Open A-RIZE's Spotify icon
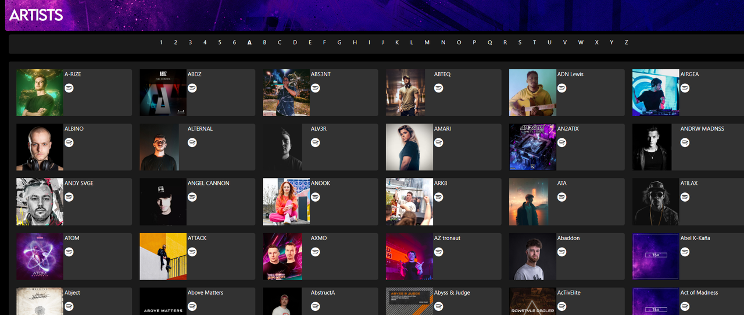The height and width of the screenshot is (315, 744). [69, 88]
